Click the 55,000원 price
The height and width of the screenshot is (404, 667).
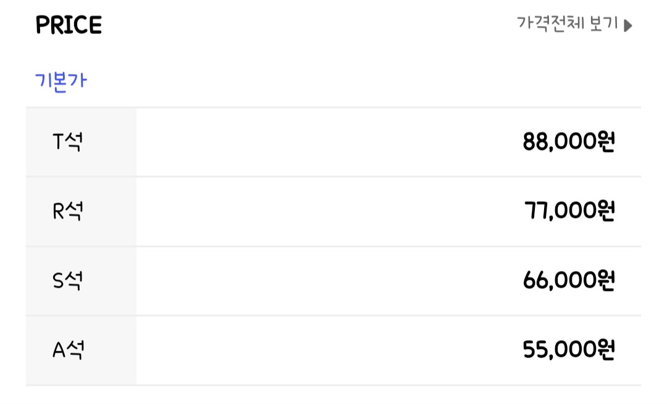(x=568, y=350)
